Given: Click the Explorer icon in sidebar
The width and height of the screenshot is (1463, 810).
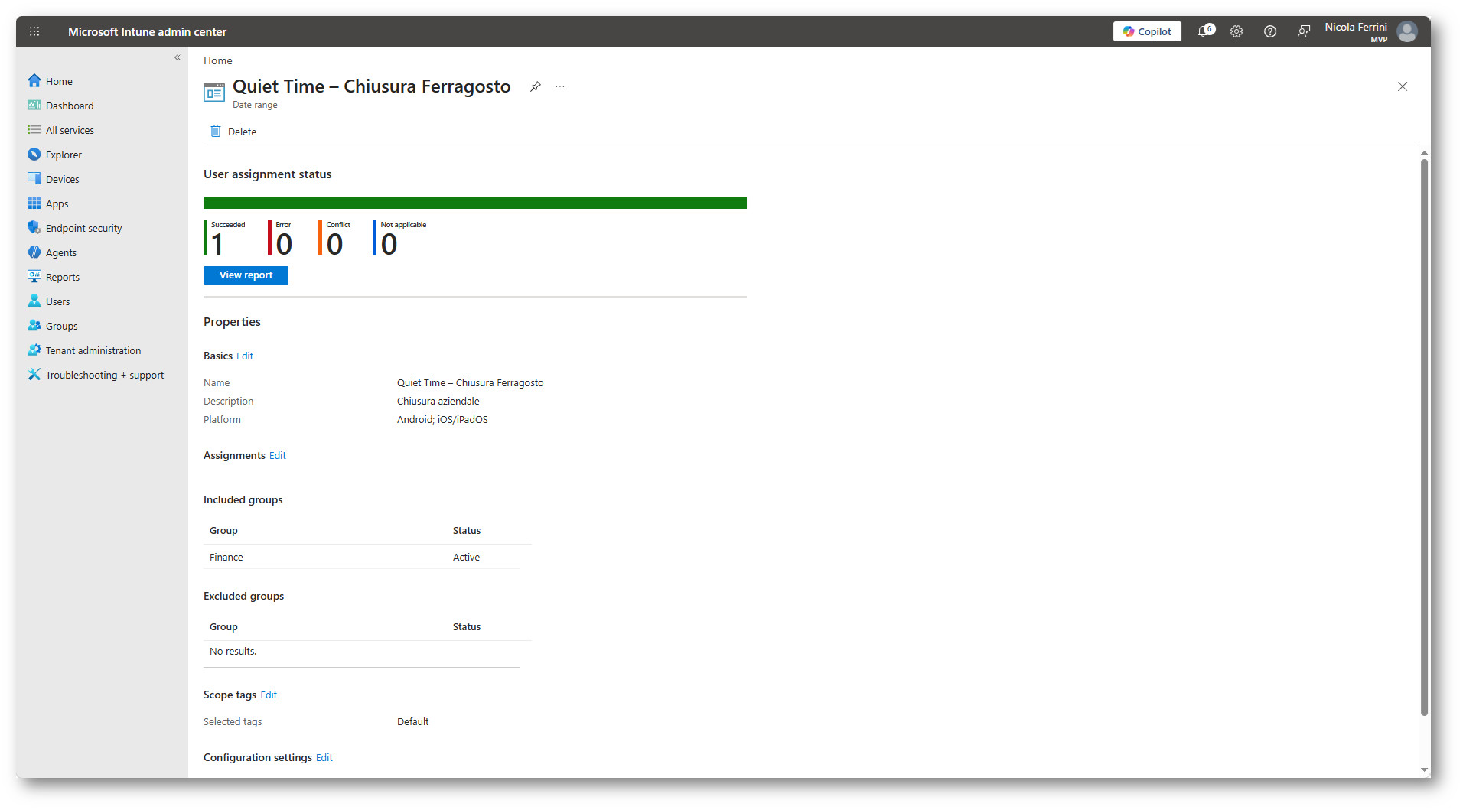Looking at the screenshot, I should coord(34,155).
